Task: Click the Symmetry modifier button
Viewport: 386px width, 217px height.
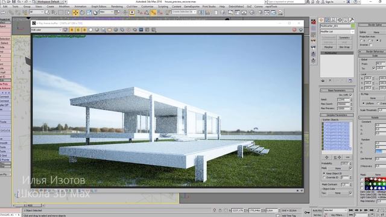Action: tap(344, 37)
